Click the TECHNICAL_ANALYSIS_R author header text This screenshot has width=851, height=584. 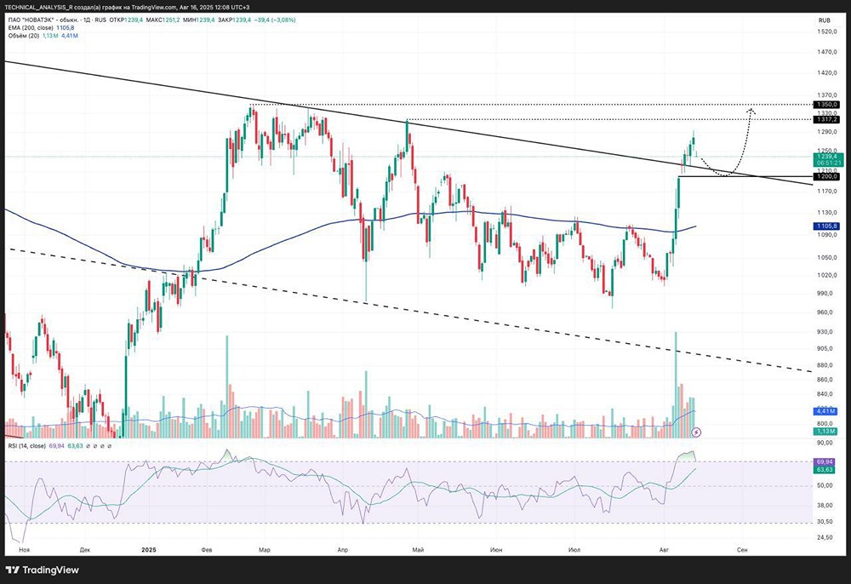[x=40, y=7]
